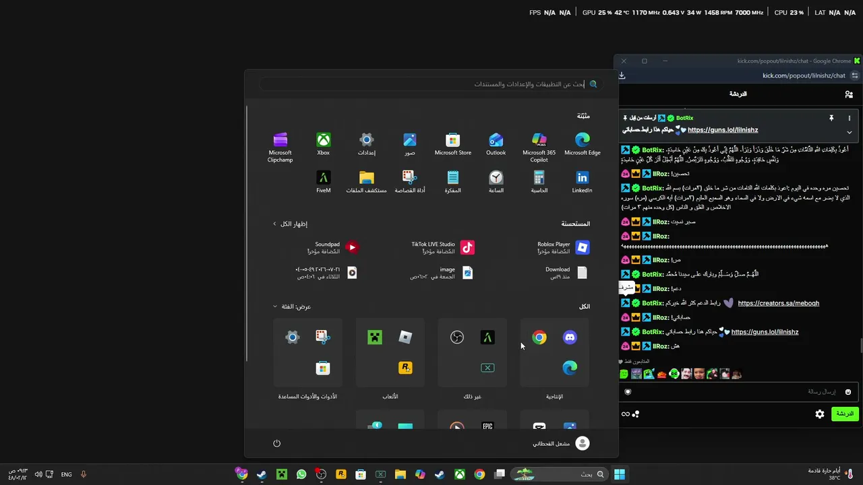Launch the pinned Xbox app
Screen dimensions: 863x485
(323, 144)
